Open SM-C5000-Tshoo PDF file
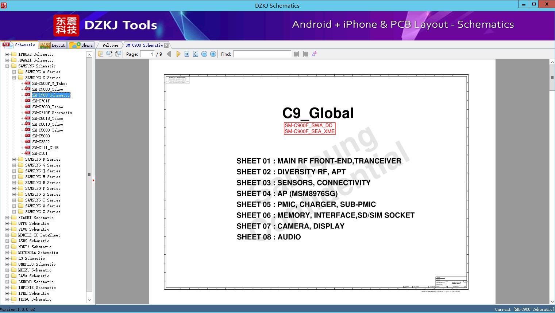Screen dimensions: 555x313 (47, 130)
